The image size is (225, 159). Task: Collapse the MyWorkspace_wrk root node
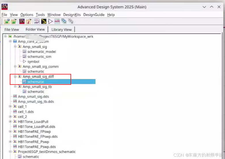(x=5, y=36)
